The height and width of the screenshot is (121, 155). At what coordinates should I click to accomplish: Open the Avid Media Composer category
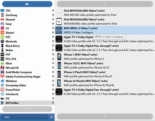click(27, 72)
